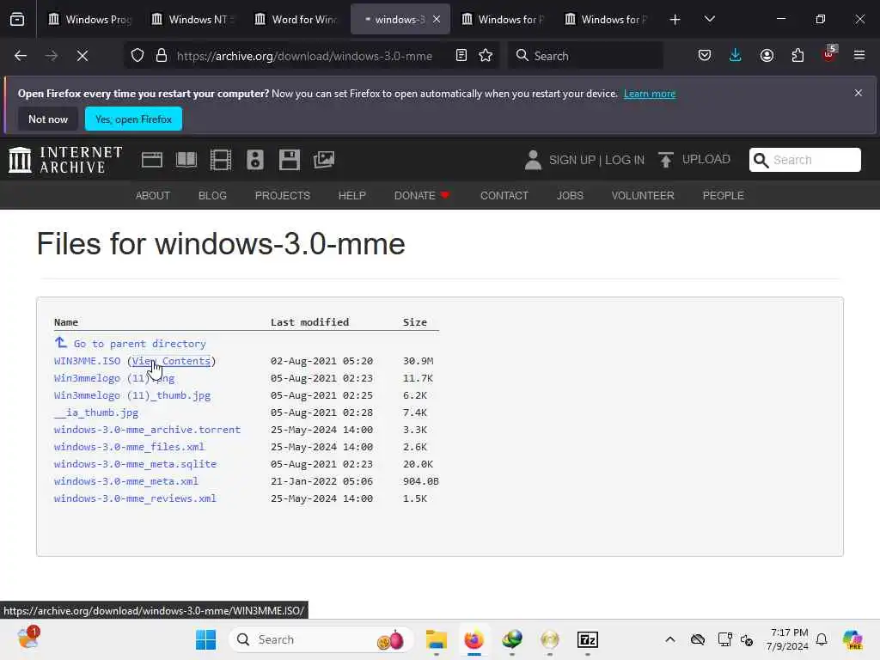This screenshot has width=880, height=660.
Task: Open the Firefox hamburger menu
Action: point(859,56)
